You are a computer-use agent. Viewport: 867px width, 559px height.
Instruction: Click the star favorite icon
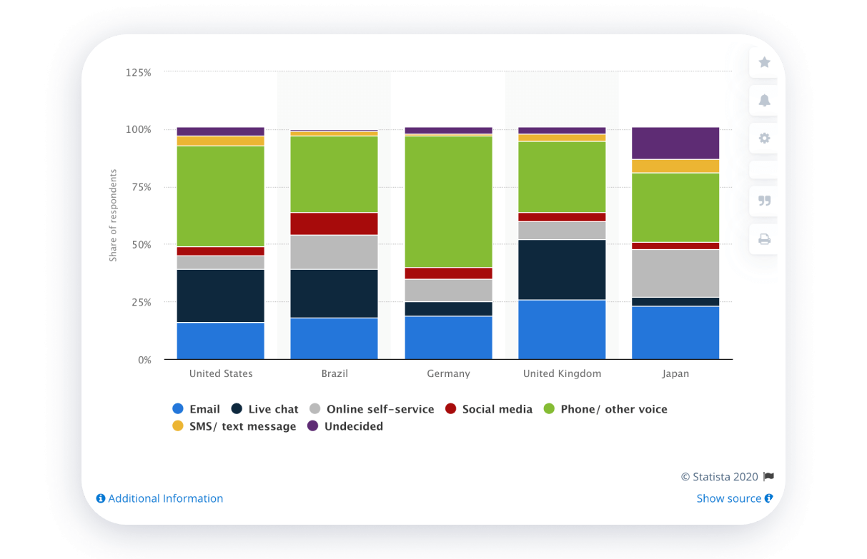click(764, 62)
